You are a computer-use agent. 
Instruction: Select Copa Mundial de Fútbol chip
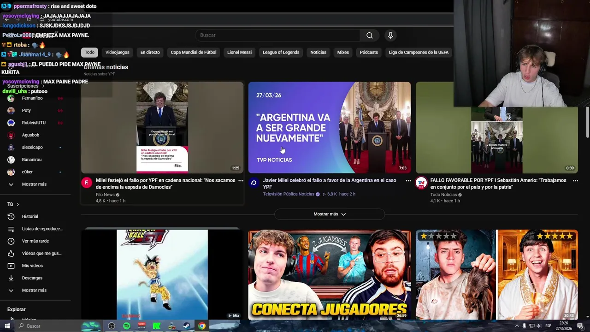194,52
